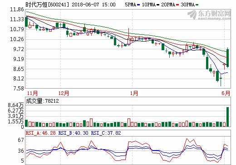
Task: Click the 30PMA legend label
Action: click(x=187, y=5)
